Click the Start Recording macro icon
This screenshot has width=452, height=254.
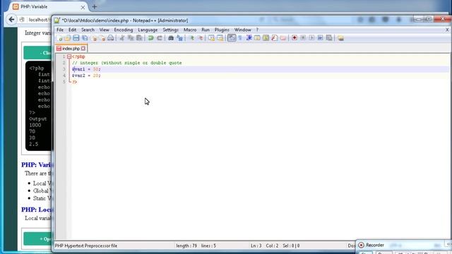(x=295, y=38)
